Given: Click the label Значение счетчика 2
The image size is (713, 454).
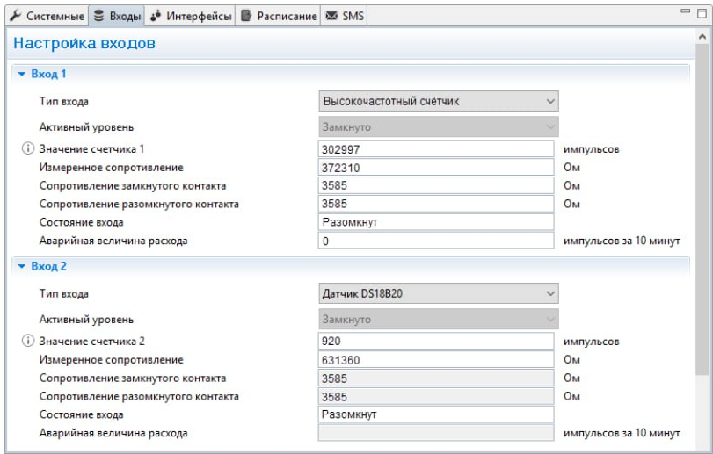Looking at the screenshot, I should pos(91,341).
